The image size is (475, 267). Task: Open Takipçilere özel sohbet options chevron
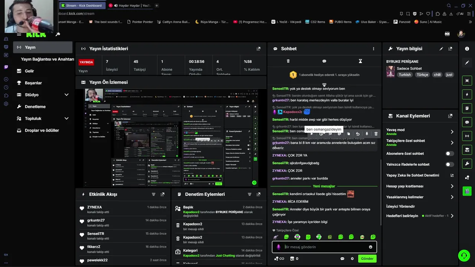tap(452, 143)
